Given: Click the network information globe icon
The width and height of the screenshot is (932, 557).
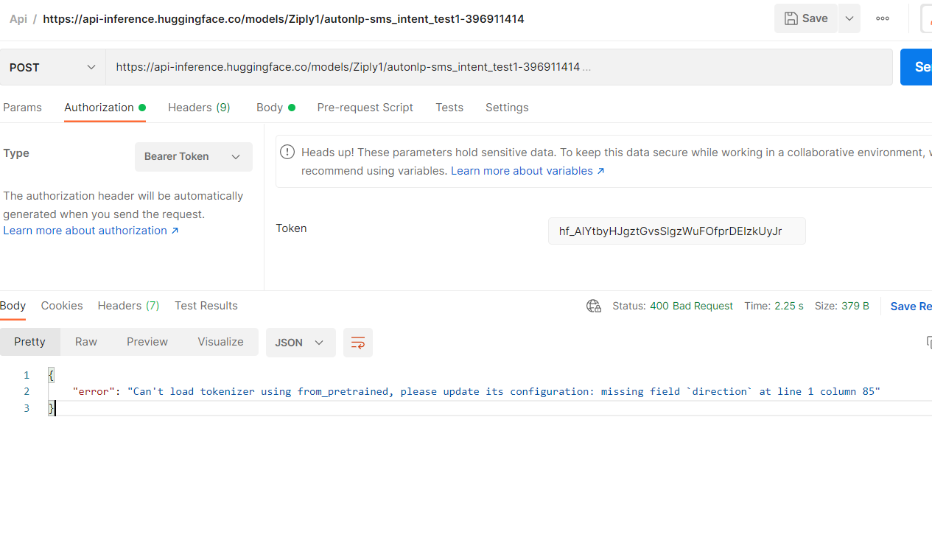Looking at the screenshot, I should [594, 305].
